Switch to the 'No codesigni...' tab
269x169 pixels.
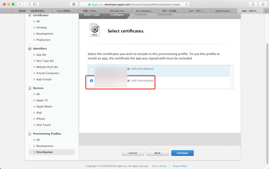[144, 11]
